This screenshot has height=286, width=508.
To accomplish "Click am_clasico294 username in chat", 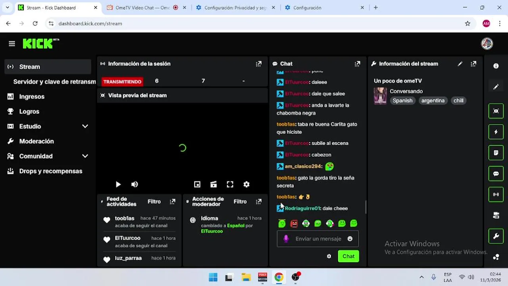I will click(x=303, y=166).
